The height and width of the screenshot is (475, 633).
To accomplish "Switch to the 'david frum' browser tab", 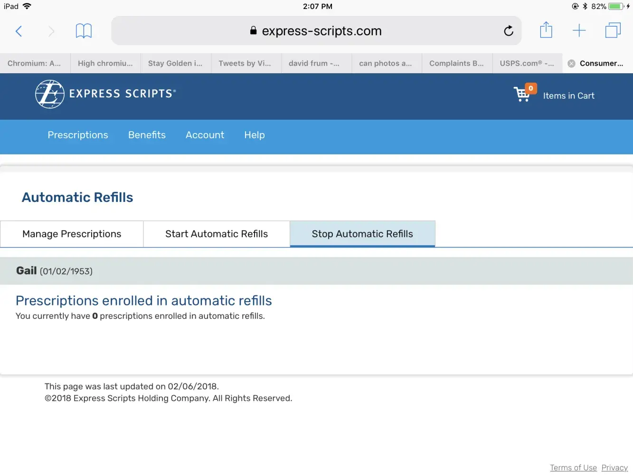I will [x=316, y=63].
